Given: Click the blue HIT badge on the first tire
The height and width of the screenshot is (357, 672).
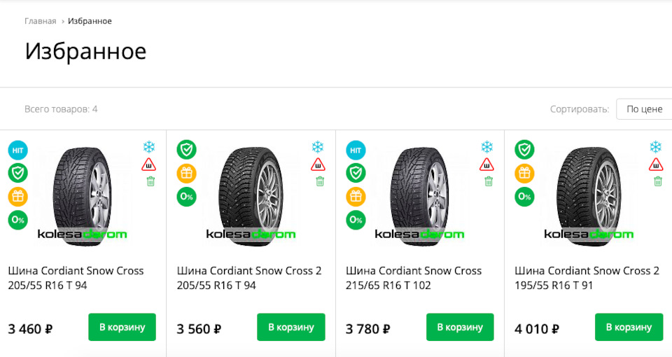Looking at the screenshot, I should click(18, 149).
